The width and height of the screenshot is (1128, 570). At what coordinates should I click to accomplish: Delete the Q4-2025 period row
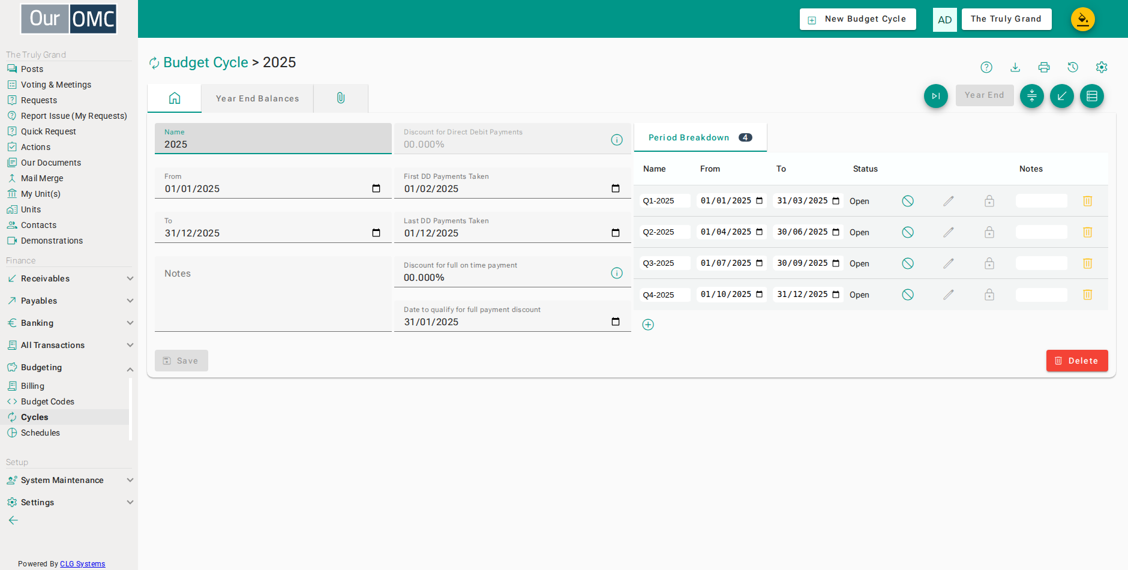tap(1088, 295)
